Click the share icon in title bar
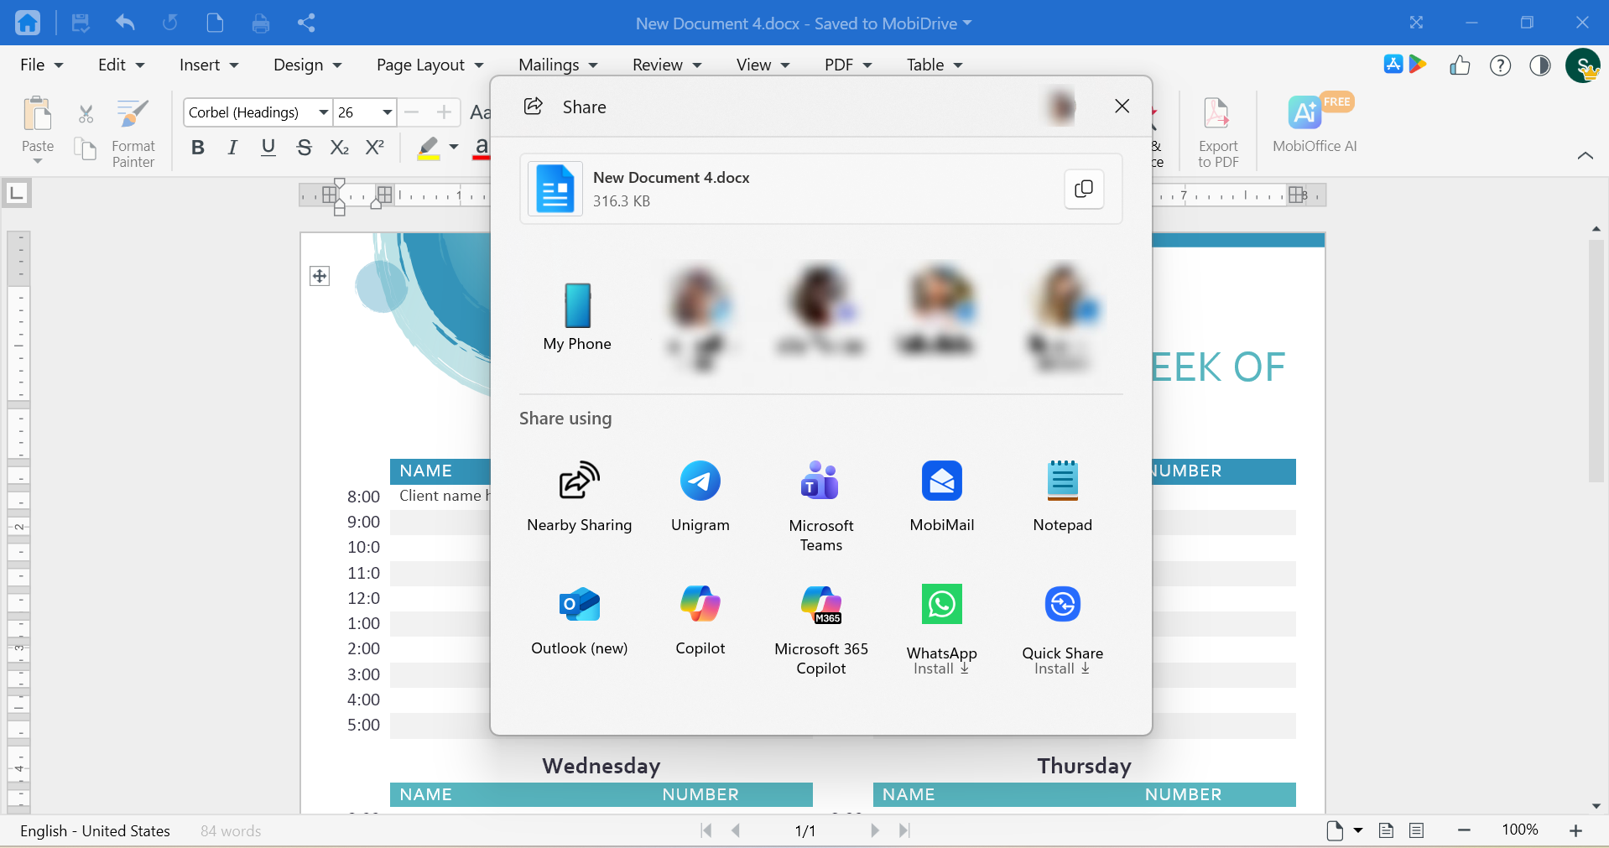 306,23
